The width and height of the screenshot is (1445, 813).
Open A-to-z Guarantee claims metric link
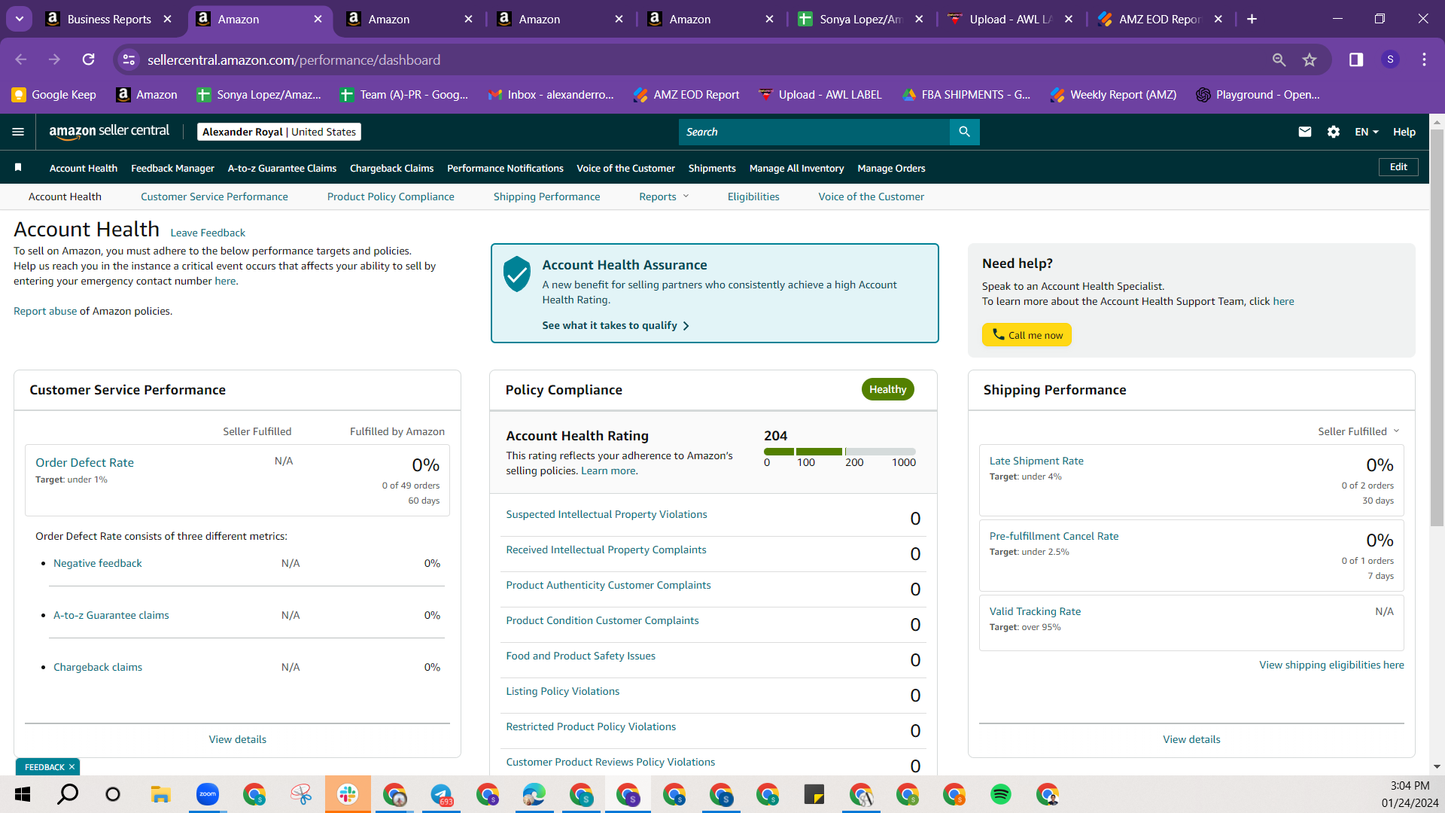(x=111, y=615)
